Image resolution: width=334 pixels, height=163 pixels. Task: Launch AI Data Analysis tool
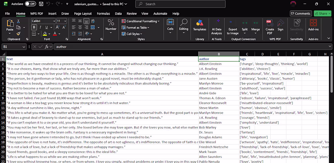pyautogui.click(x=216, y=27)
